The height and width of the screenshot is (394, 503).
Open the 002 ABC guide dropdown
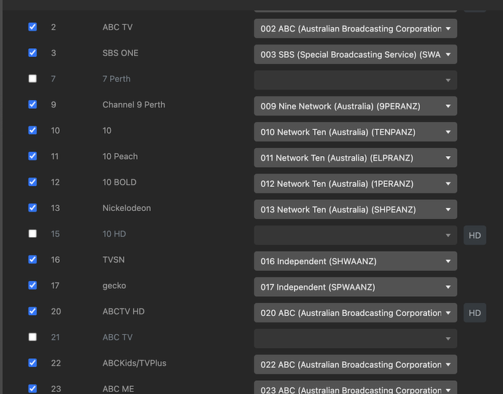(356, 28)
